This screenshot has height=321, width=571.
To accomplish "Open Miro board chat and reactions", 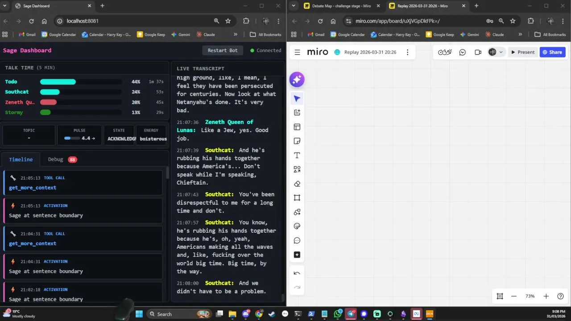I will coord(463,52).
